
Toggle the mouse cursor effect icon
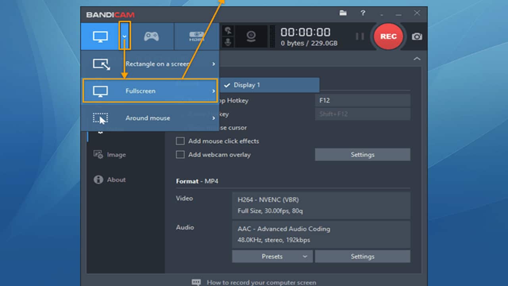pyautogui.click(x=228, y=31)
